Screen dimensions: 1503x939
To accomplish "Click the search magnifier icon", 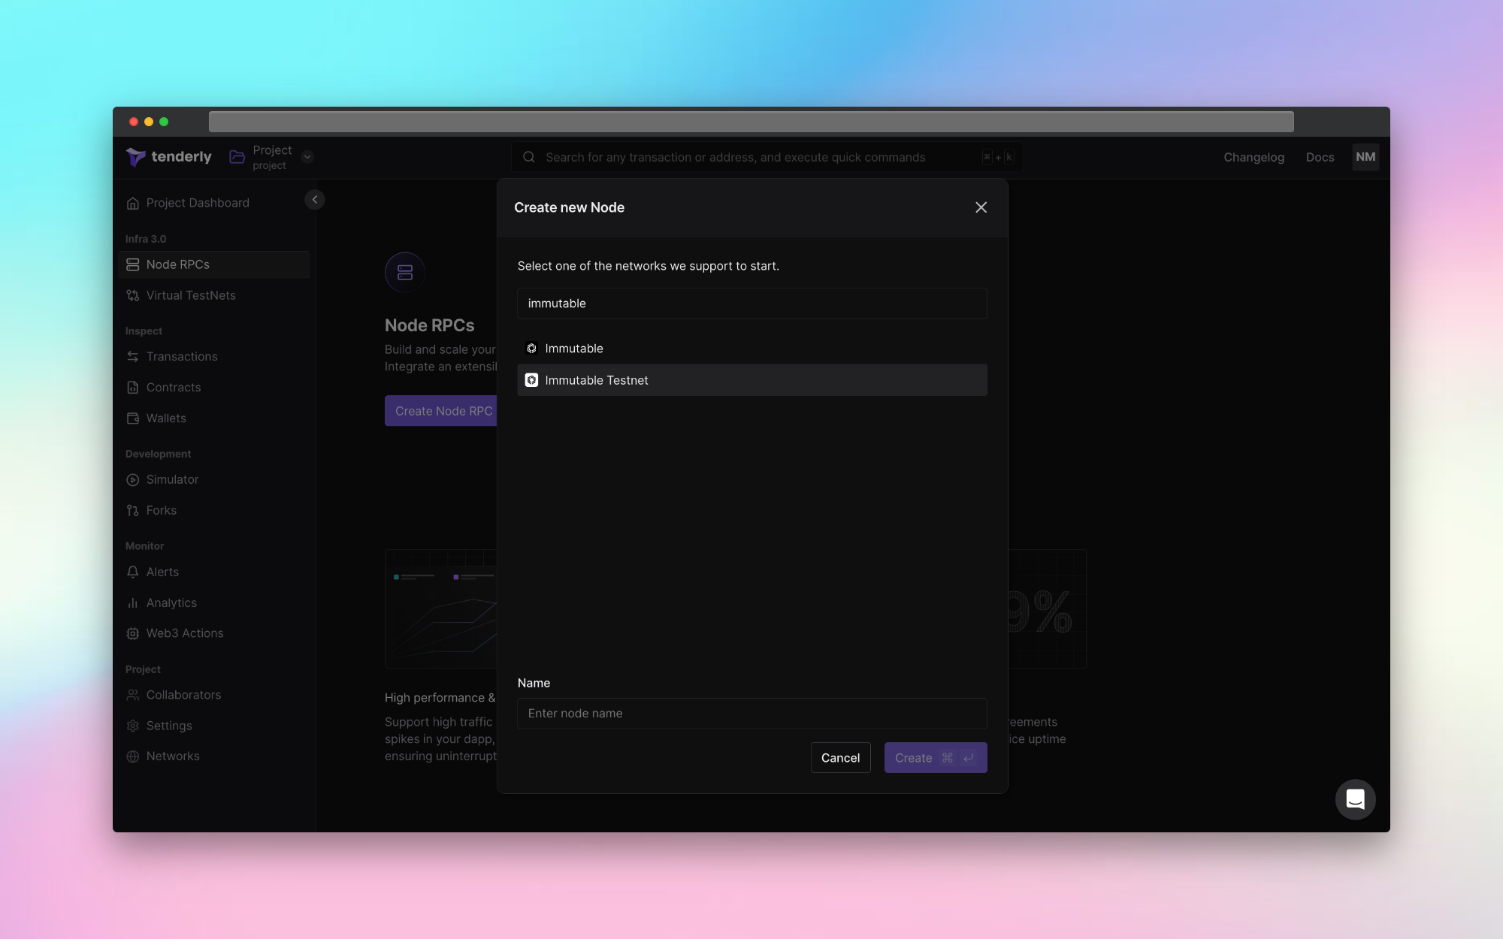I will point(529,157).
